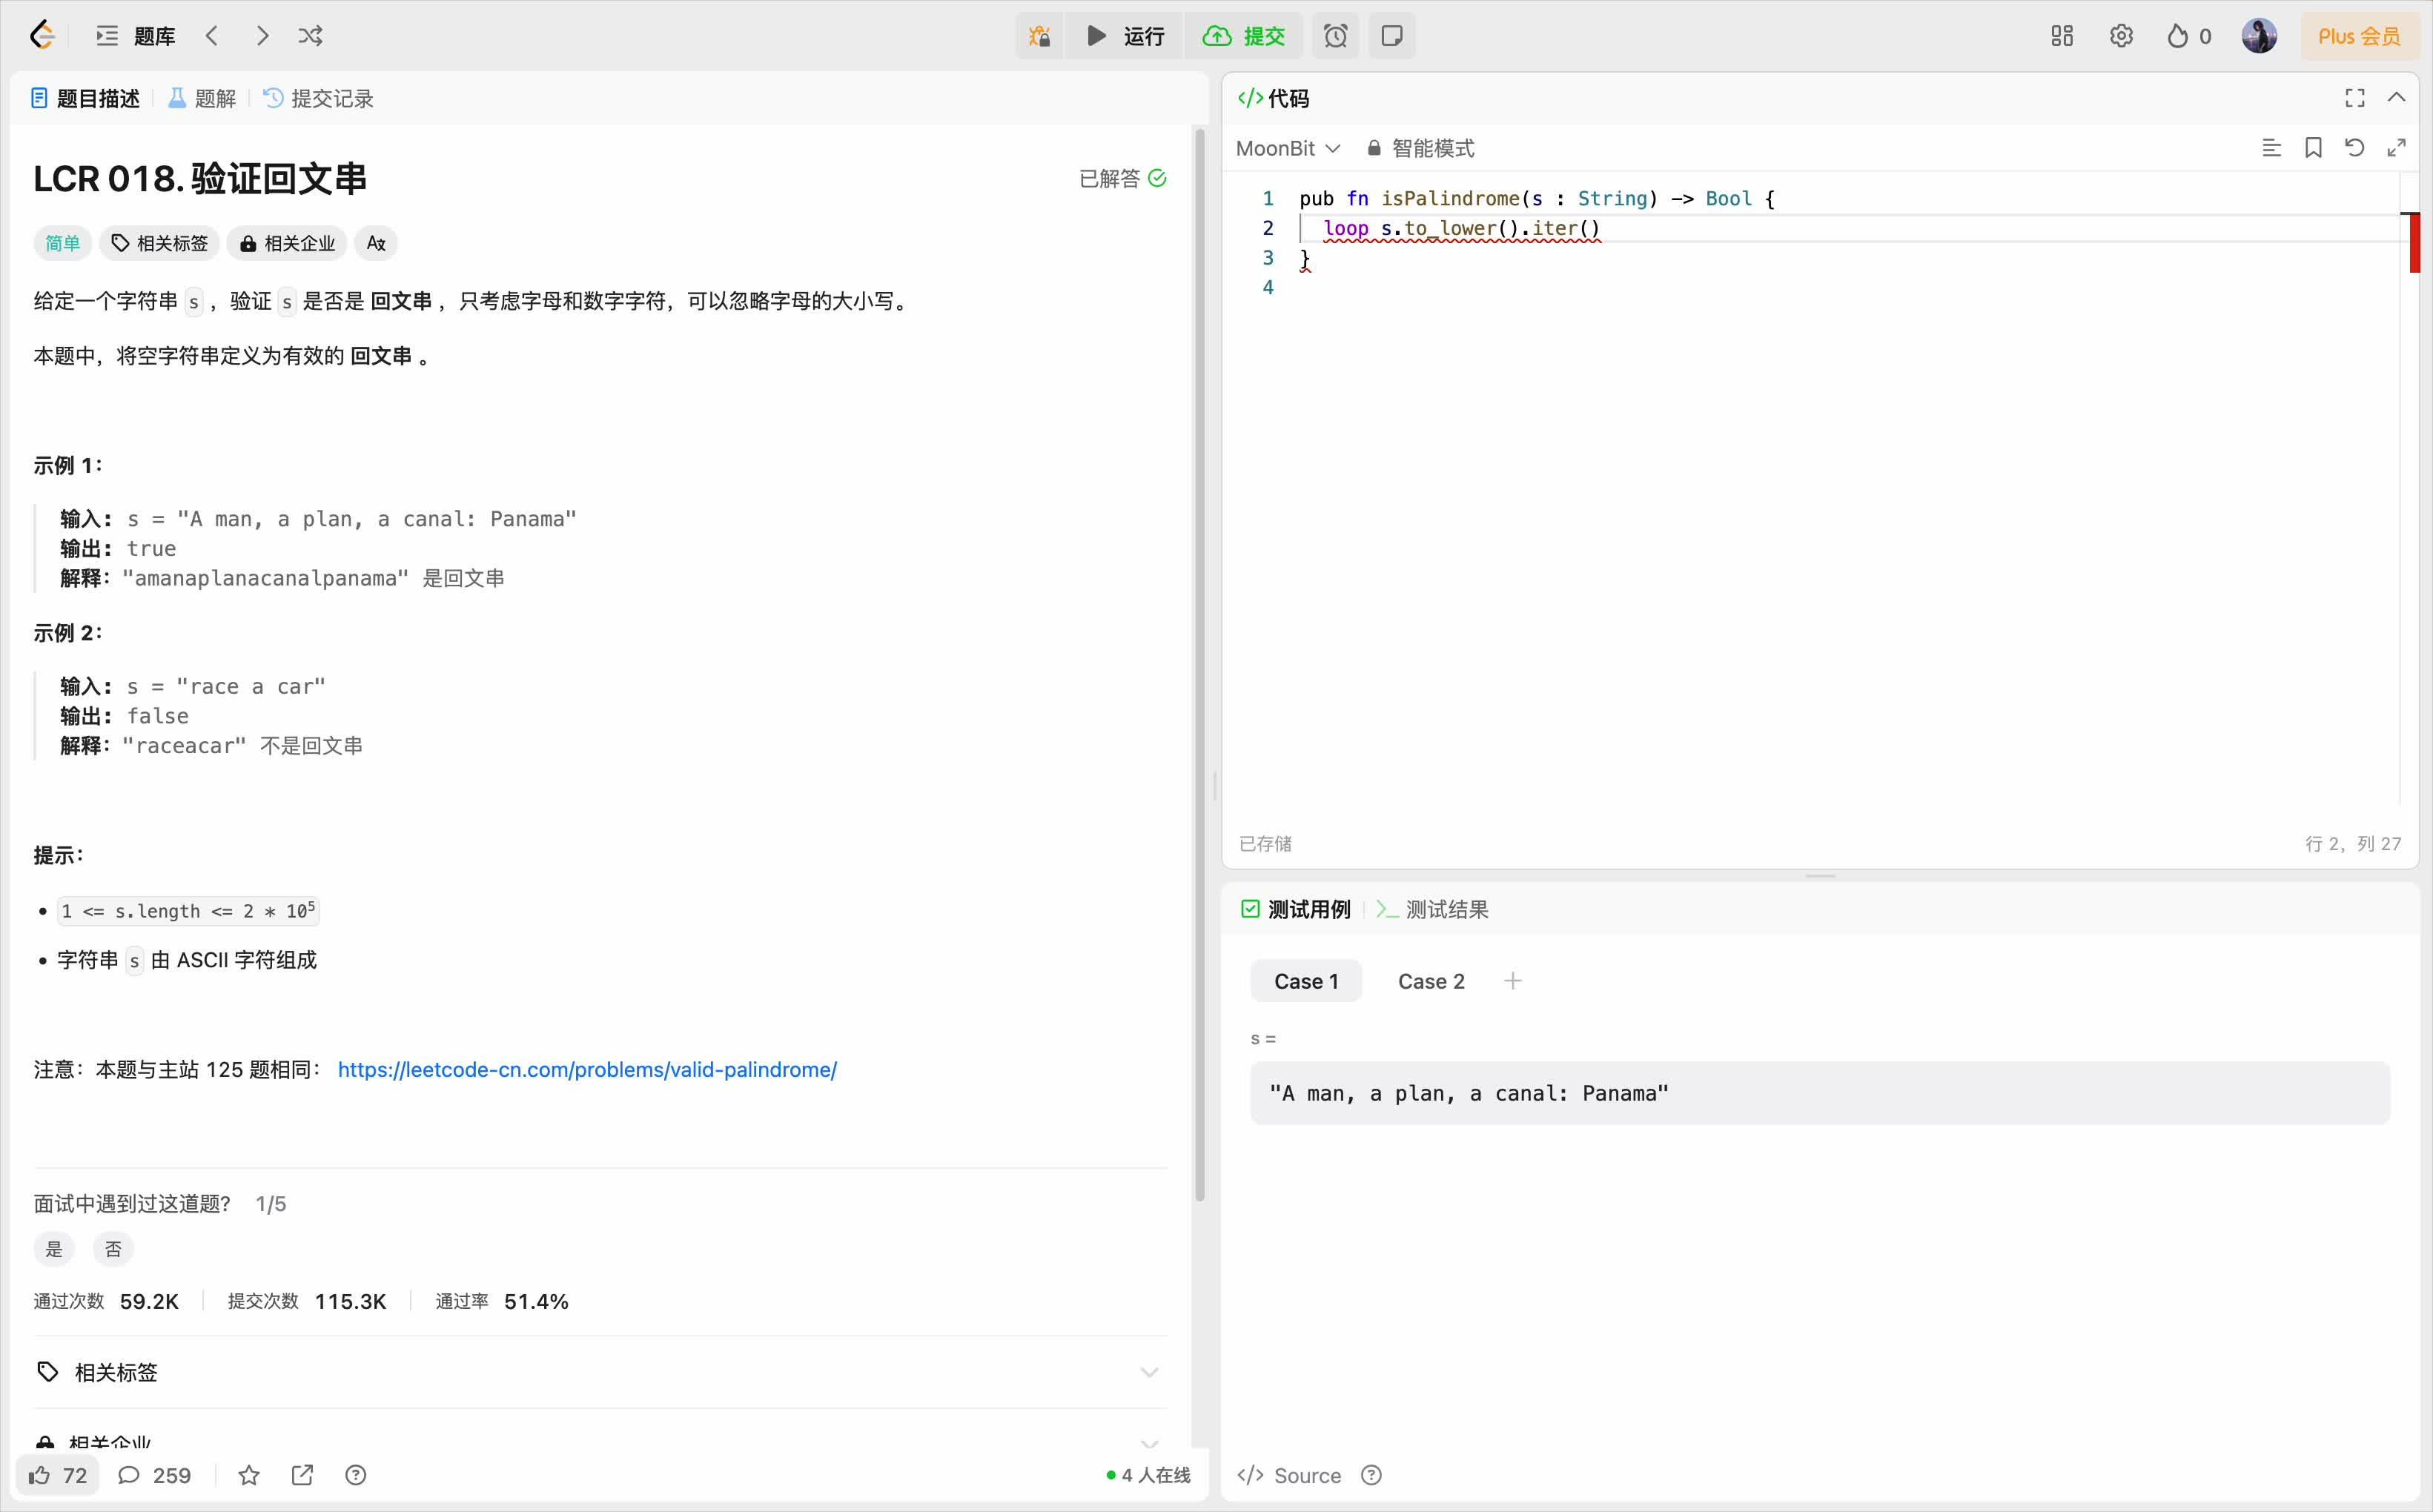Format the code with the align-lines icon
This screenshot has width=2433, height=1512.
tap(2272, 147)
